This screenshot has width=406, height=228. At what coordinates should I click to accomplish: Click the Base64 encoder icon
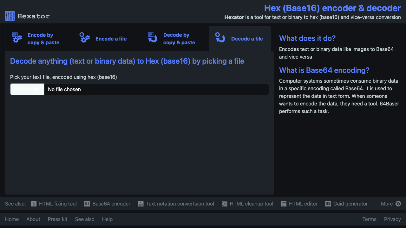click(x=87, y=204)
